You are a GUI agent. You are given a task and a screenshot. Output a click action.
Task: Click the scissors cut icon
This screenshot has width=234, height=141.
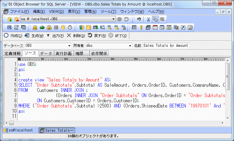coord(148,19)
